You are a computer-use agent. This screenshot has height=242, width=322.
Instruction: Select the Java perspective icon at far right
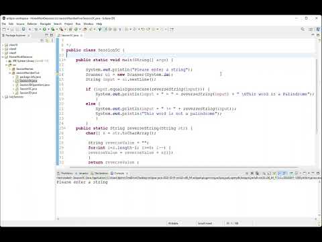click(x=319, y=30)
